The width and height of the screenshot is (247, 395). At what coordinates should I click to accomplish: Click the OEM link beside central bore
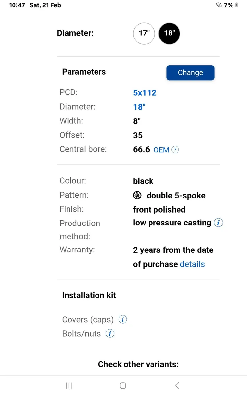(x=161, y=150)
